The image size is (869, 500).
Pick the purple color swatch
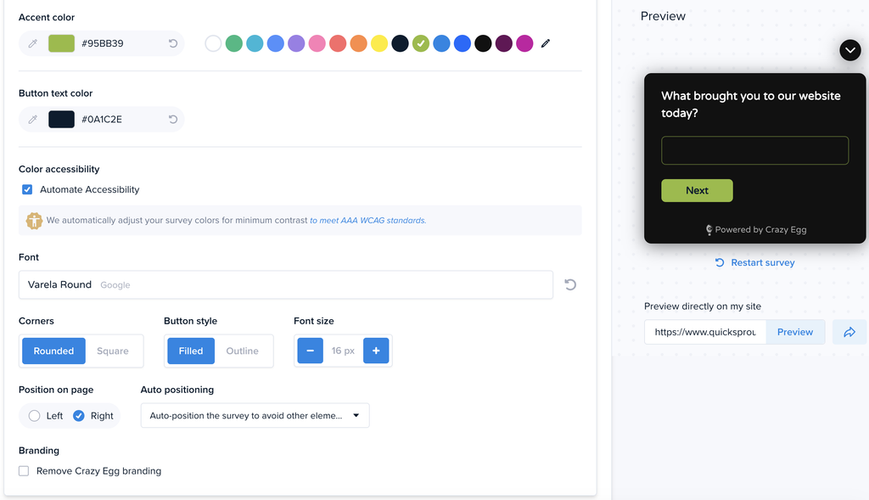click(296, 43)
